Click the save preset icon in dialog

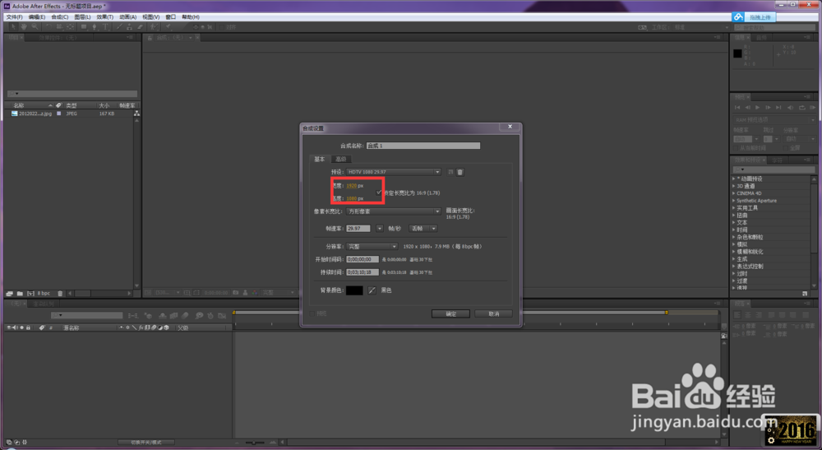450,172
